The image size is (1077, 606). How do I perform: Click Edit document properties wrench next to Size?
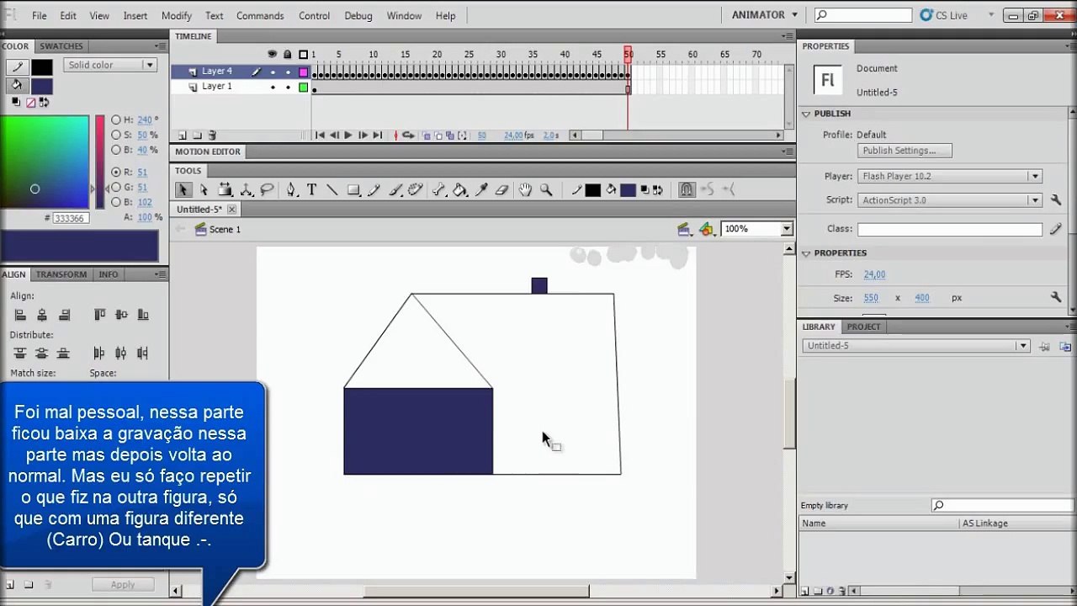[x=1056, y=297]
